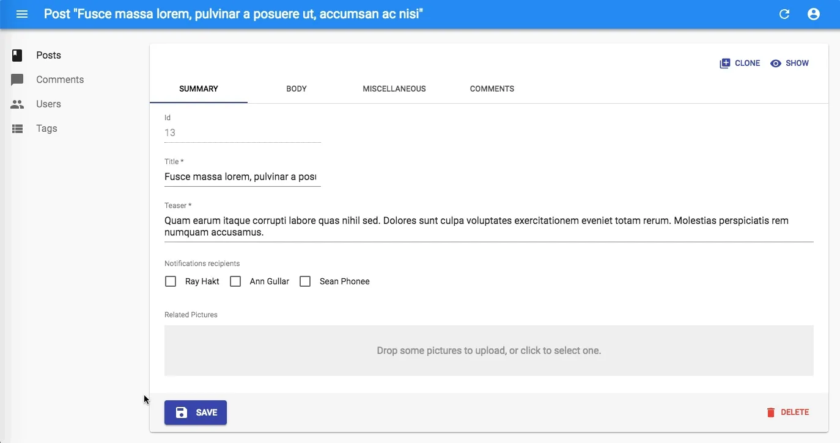840x443 pixels.
Task: Click the Tags list icon
Action: pyautogui.click(x=17, y=129)
